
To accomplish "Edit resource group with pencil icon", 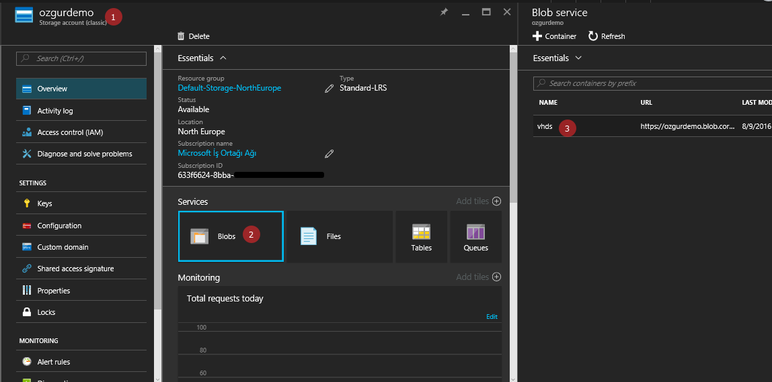I will (330, 89).
